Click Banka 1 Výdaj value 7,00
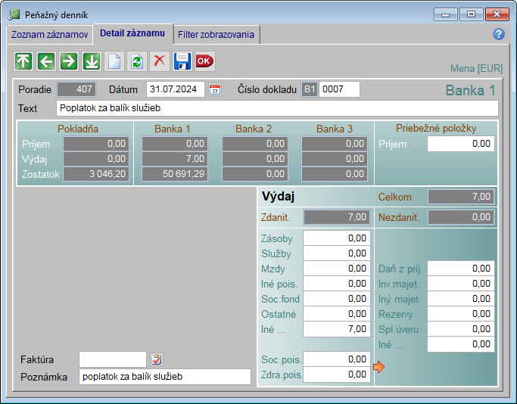 [x=175, y=159]
